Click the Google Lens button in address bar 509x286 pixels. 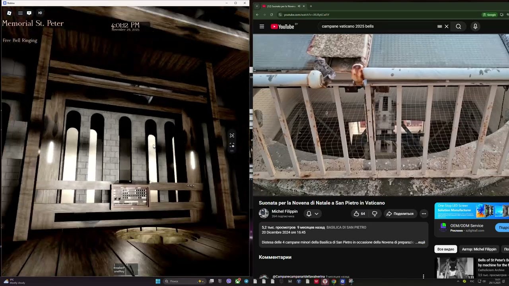[490, 15]
